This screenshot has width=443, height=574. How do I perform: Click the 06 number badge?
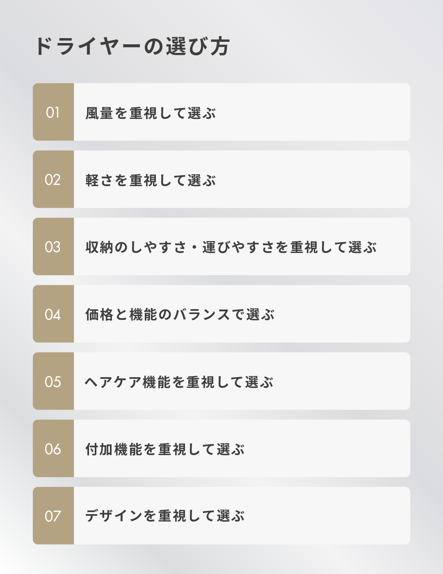pos(53,449)
